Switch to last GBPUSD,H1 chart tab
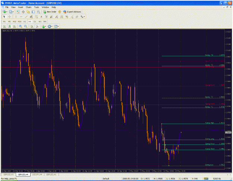233x181 pixels. [51, 175]
